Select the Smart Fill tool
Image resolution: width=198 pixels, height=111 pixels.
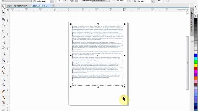(3, 102)
